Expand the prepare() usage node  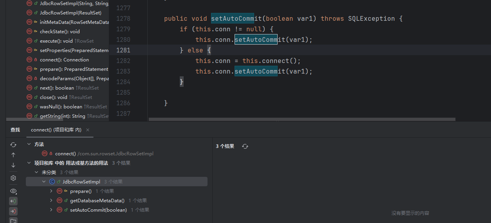point(51,191)
